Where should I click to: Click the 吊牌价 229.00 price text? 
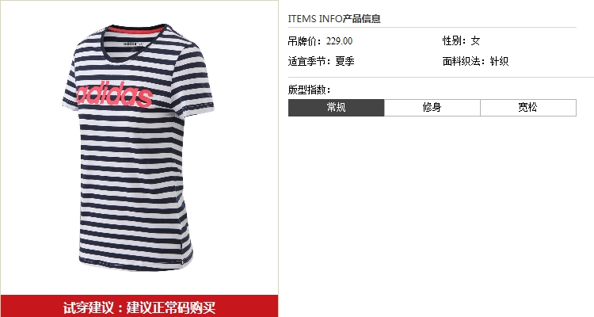pyautogui.click(x=320, y=41)
